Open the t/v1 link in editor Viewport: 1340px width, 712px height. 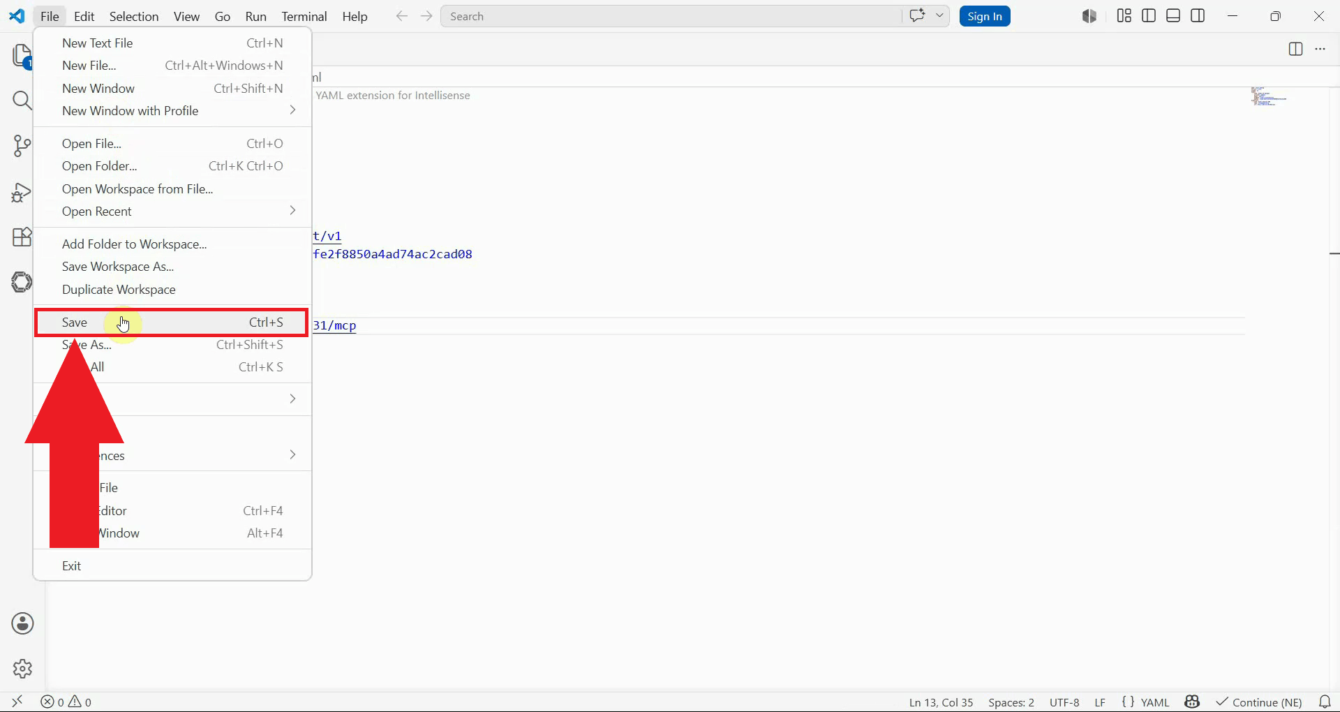pyautogui.click(x=327, y=236)
